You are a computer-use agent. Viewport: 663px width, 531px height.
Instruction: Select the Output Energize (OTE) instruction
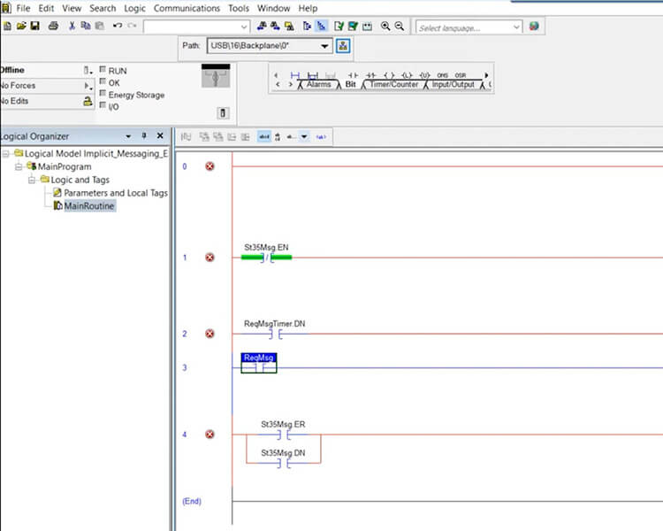pos(389,75)
